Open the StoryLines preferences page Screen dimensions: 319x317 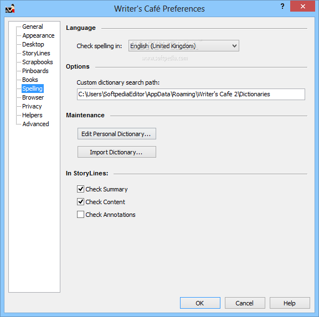pos(36,53)
